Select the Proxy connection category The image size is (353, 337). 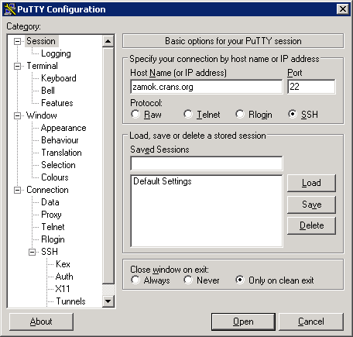51,215
